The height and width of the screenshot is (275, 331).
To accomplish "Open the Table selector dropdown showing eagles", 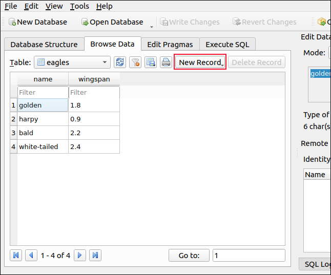I will point(72,62).
